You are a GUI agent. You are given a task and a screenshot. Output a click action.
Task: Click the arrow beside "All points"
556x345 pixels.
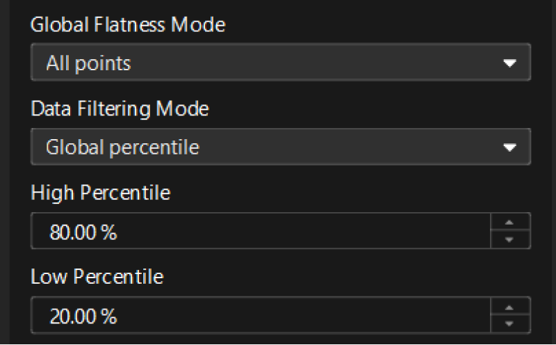click(x=509, y=63)
